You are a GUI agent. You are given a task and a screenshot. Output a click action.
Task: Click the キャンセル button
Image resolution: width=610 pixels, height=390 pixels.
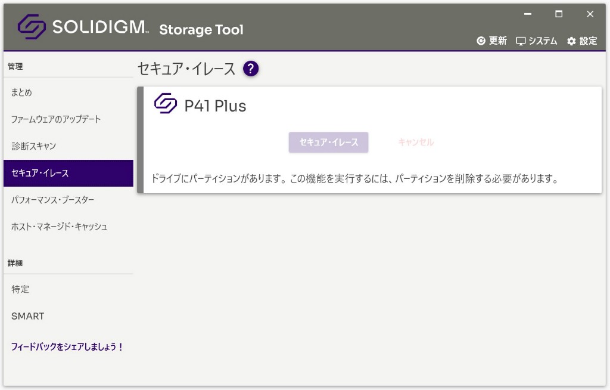[416, 143]
